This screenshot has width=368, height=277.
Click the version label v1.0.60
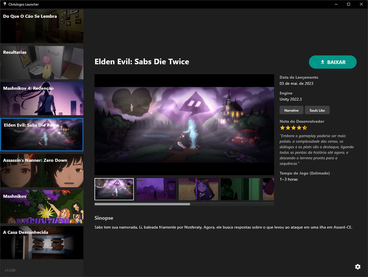click(10, 270)
